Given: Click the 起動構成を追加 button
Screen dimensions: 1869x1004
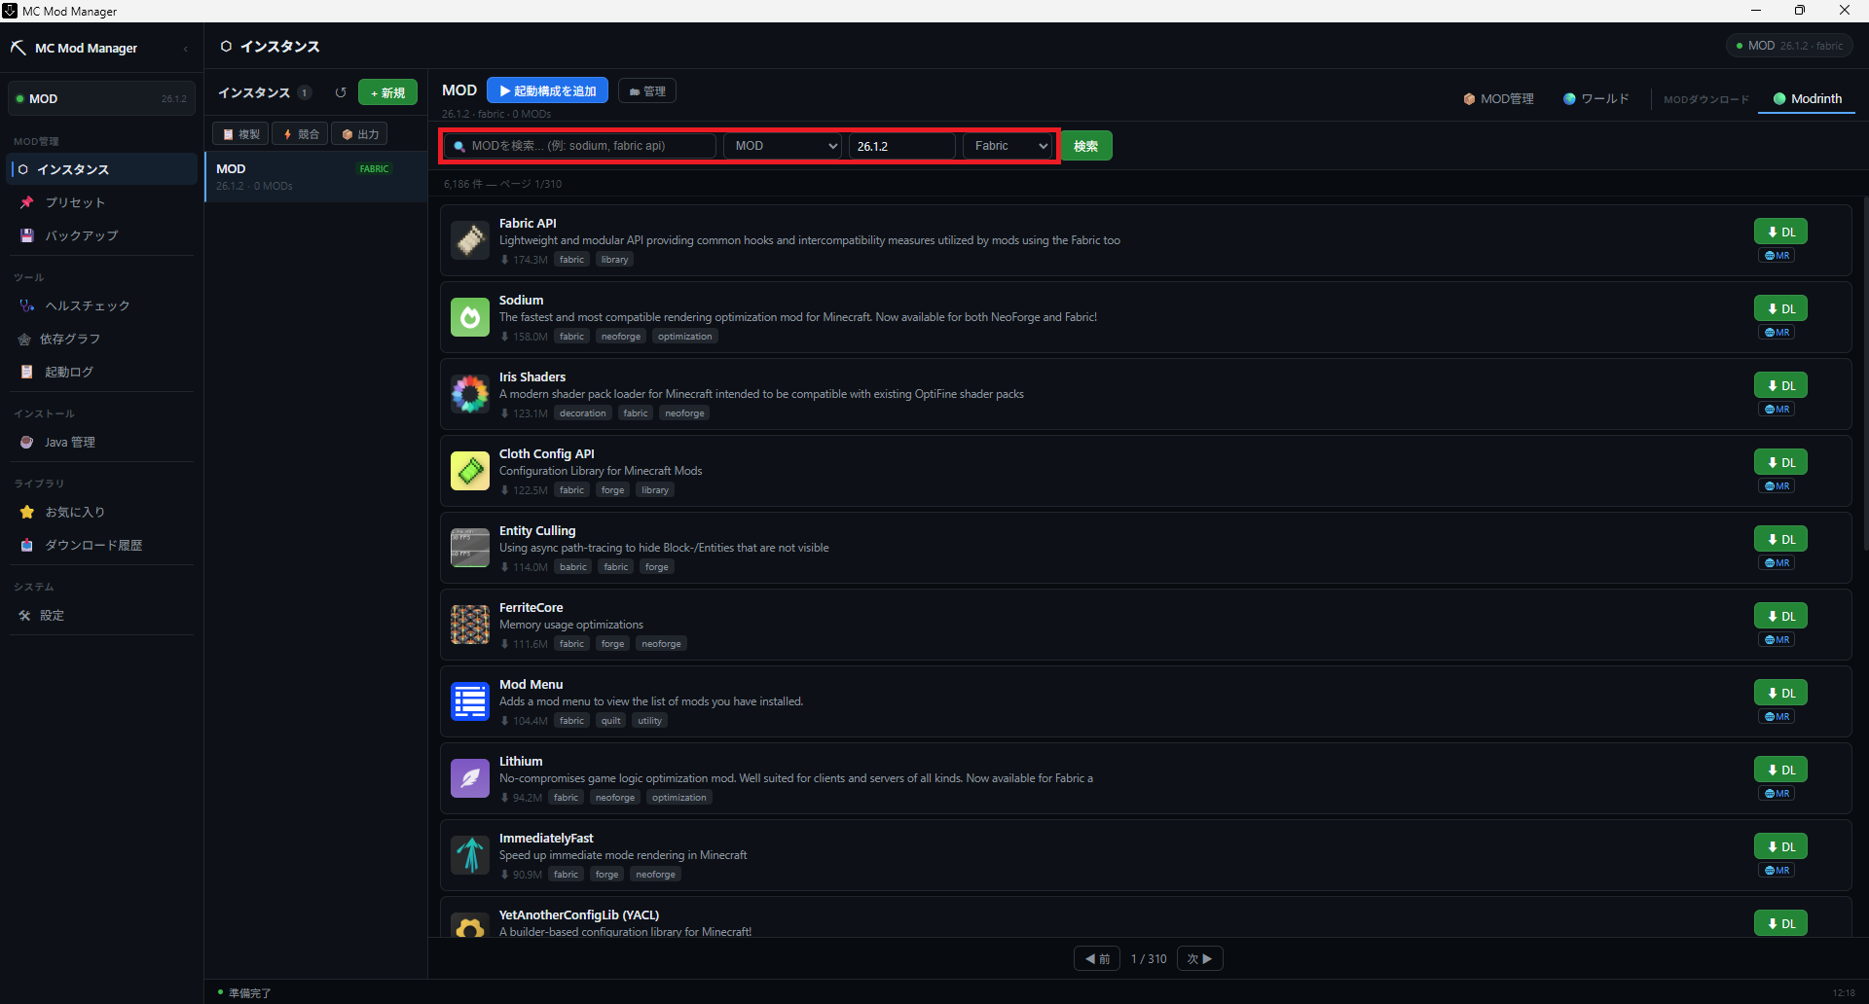Looking at the screenshot, I should (x=547, y=90).
